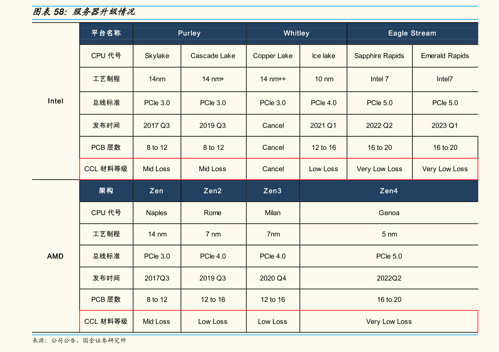The image size is (499, 352).
Task: Click the 'Zen3' architecture header
Action: coord(272,191)
